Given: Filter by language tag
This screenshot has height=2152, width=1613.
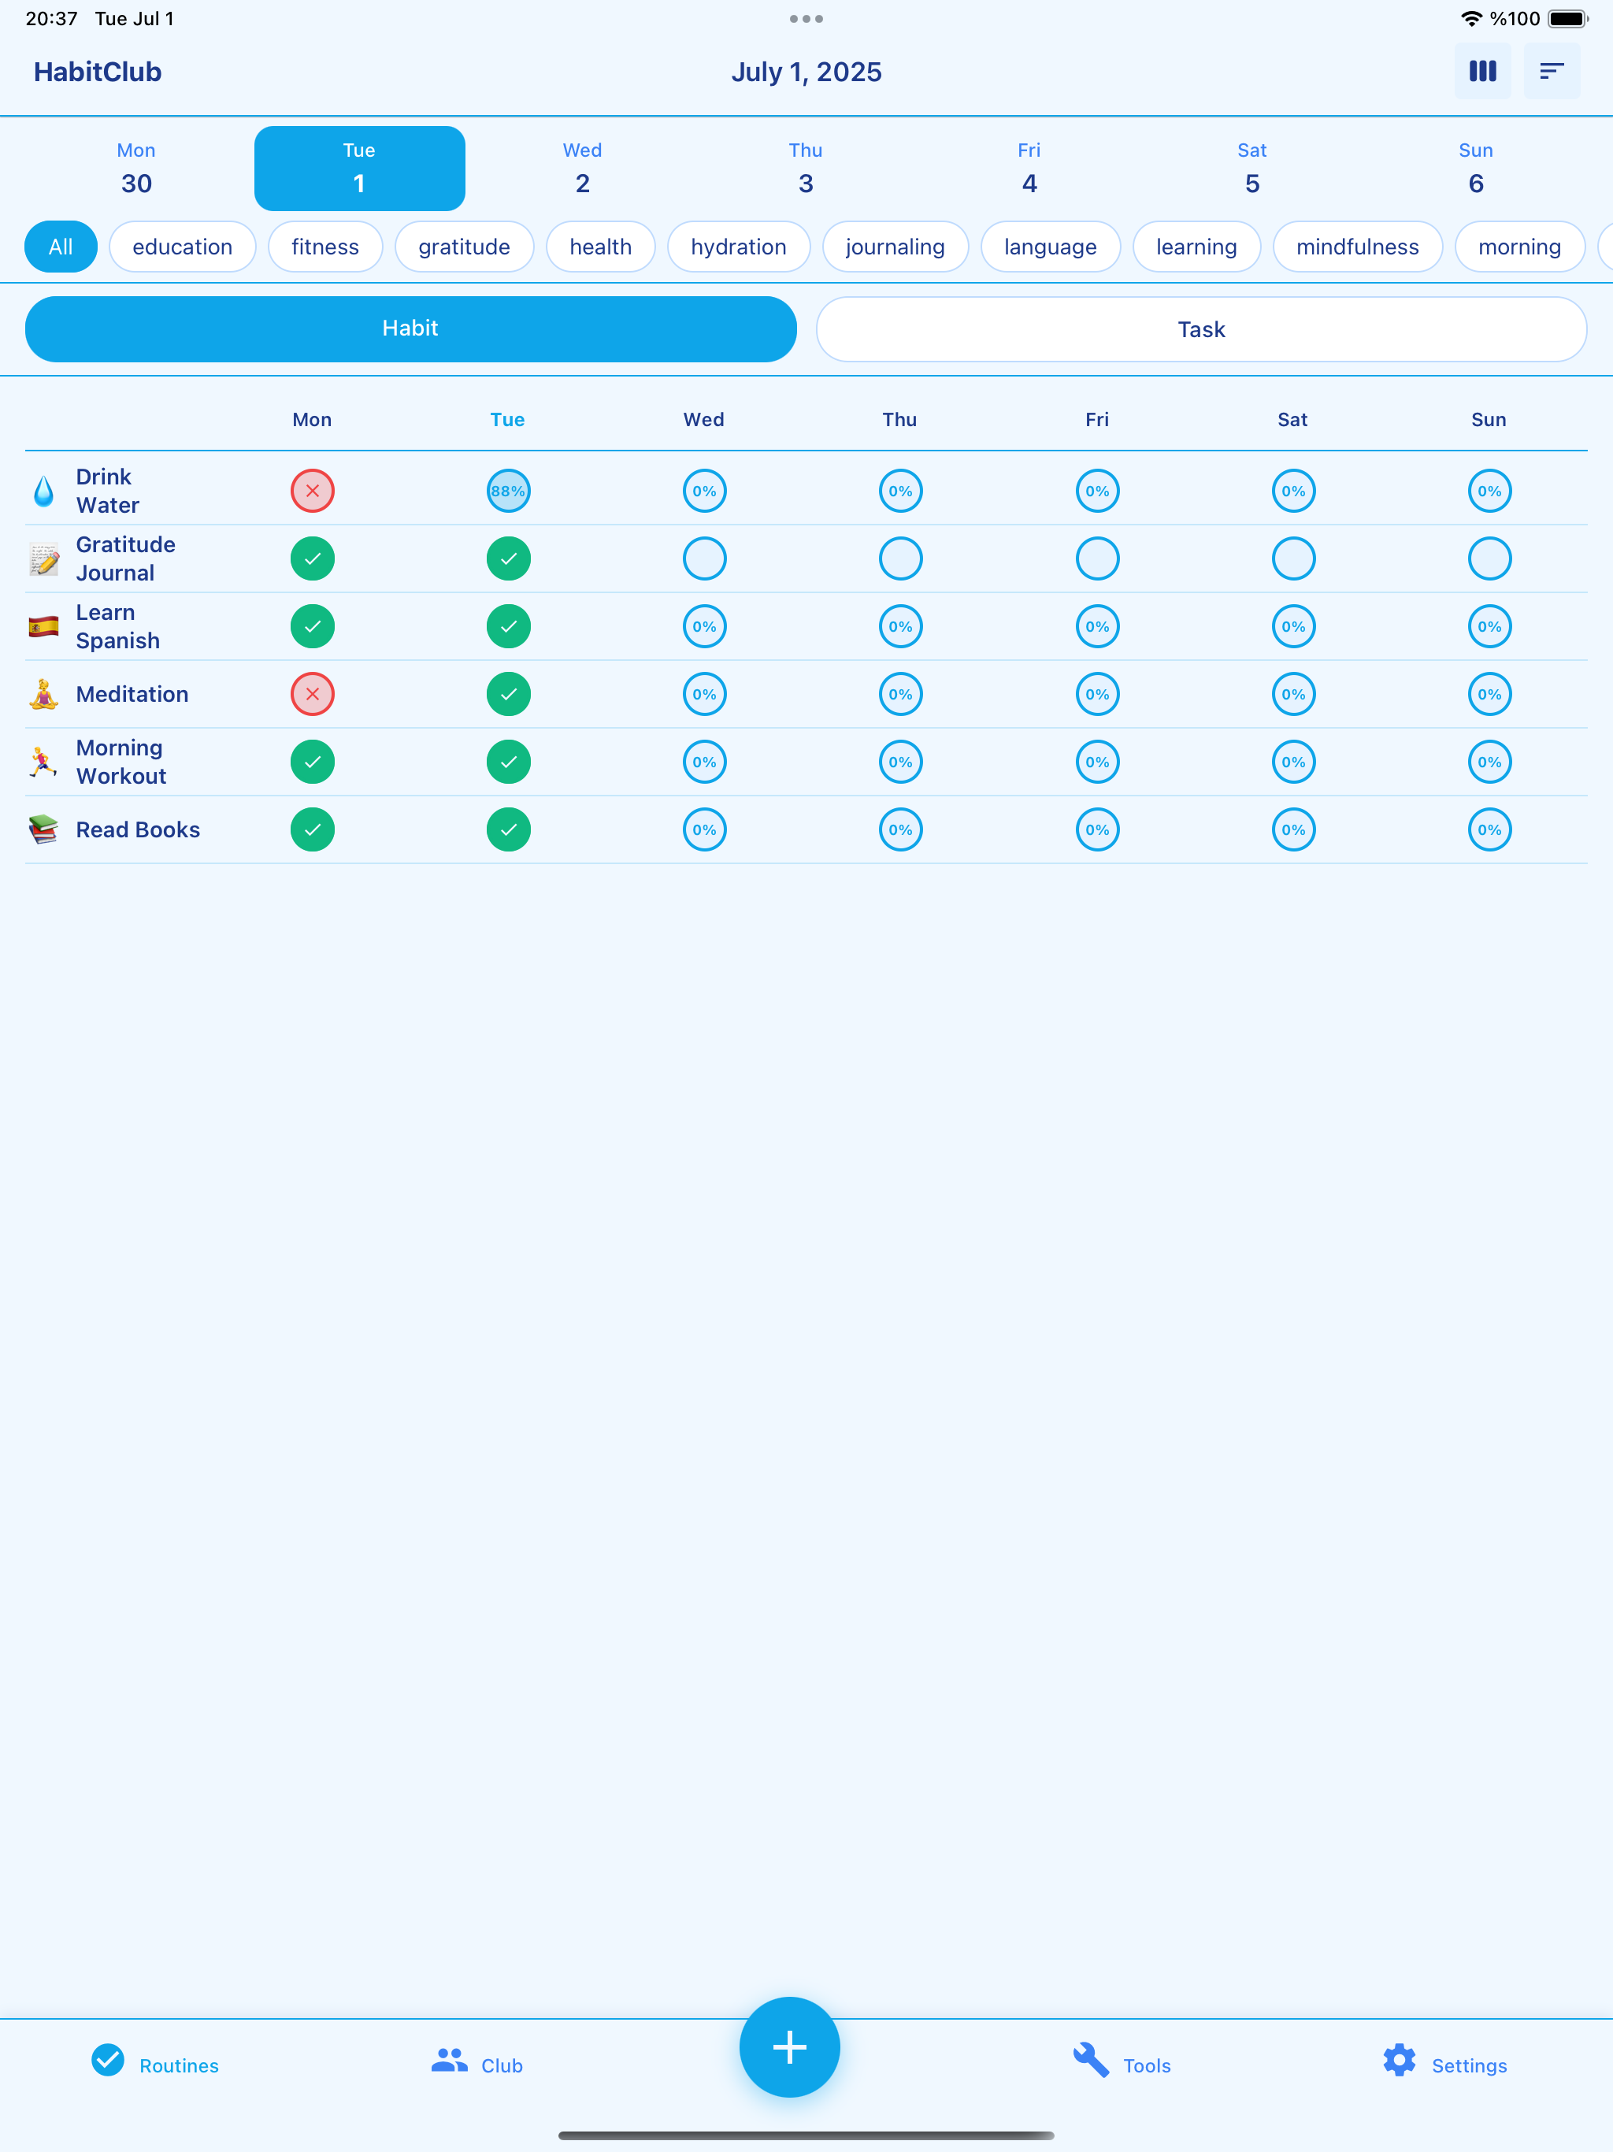Looking at the screenshot, I should click(x=1050, y=247).
